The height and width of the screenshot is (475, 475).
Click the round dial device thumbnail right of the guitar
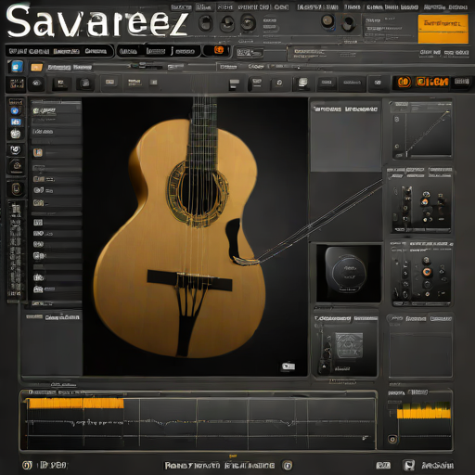[348, 274]
